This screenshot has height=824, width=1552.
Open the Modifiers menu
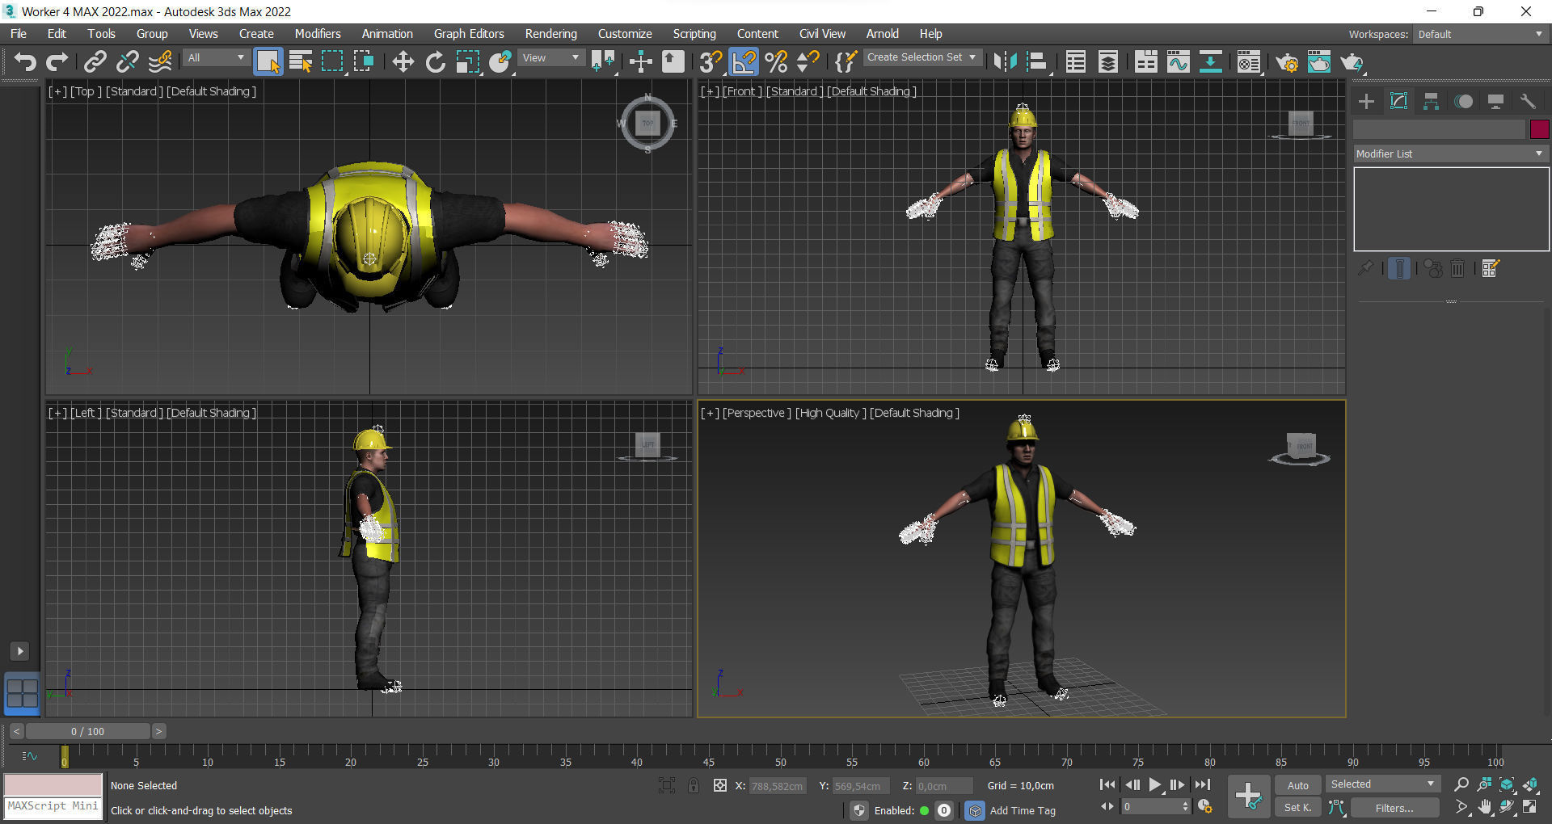click(x=318, y=34)
